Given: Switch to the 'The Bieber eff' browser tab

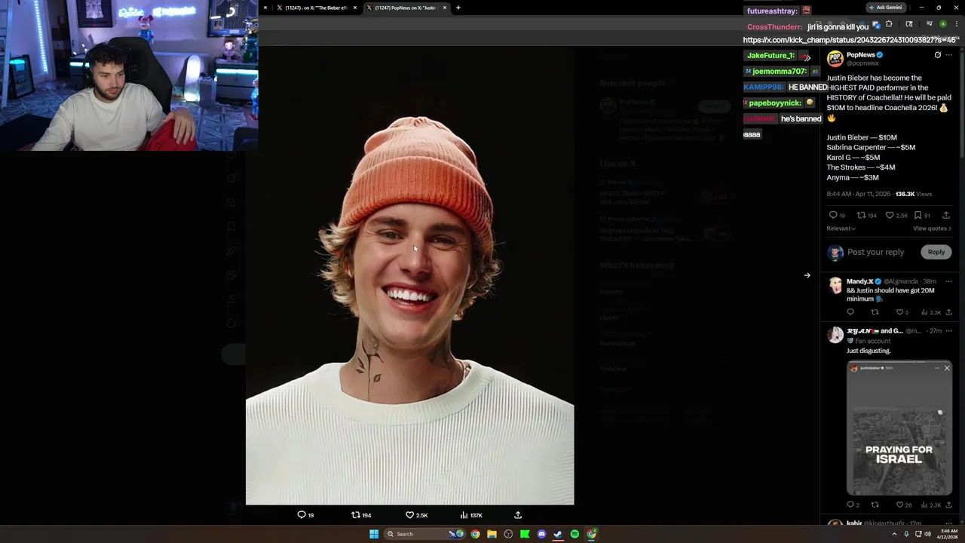Looking at the screenshot, I should [x=316, y=8].
